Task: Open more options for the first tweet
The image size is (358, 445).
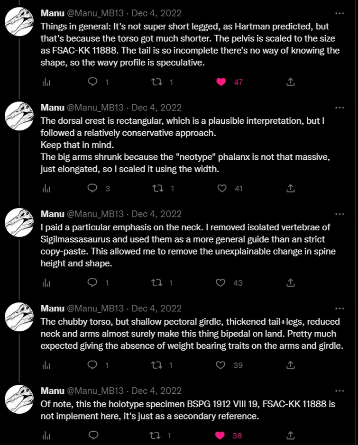Action: [x=340, y=13]
